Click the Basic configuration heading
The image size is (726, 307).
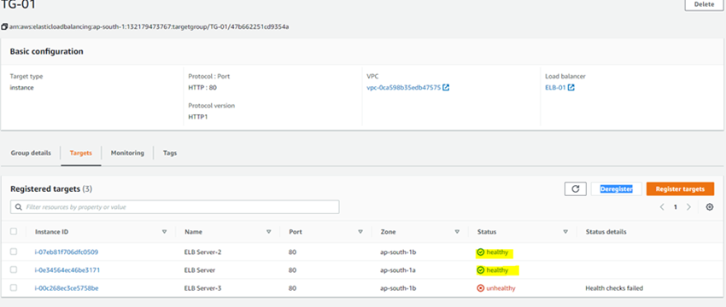(46, 51)
